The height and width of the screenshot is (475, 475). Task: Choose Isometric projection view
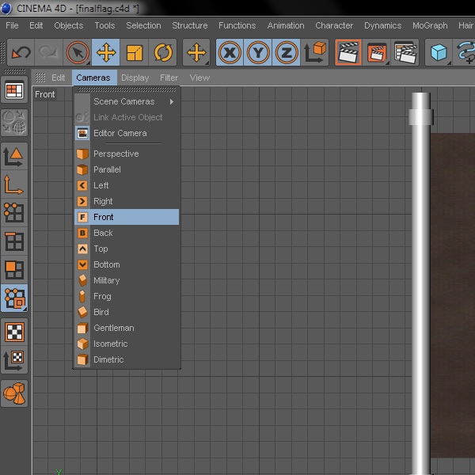click(x=127, y=344)
